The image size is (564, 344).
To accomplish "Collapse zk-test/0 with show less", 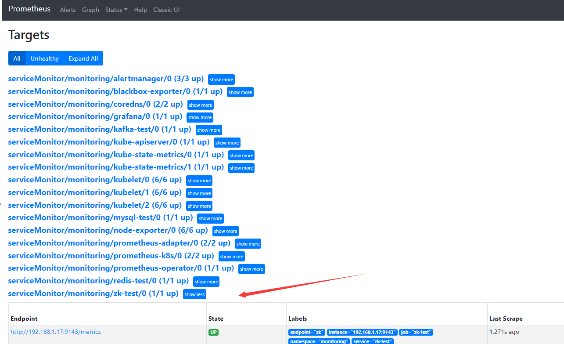I will pyautogui.click(x=194, y=294).
